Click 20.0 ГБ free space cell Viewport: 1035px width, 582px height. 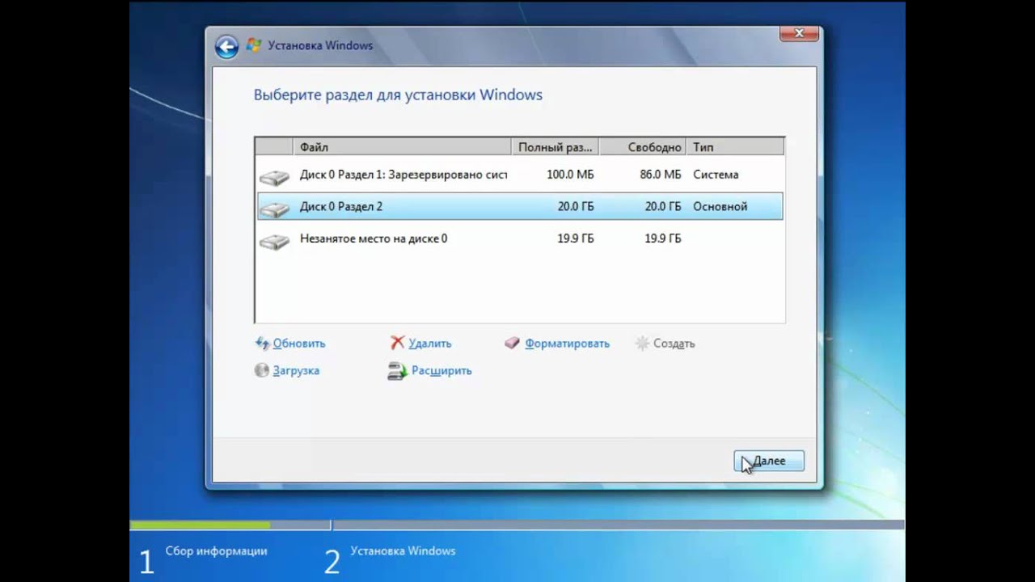pyautogui.click(x=663, y=207)
